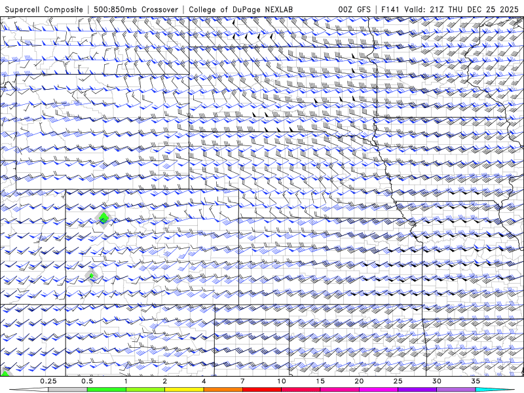Select the yellow 2–4 legend swatch
Viewport: 524px width, 393px height.
pyautogui.click(x=184, y=390)
